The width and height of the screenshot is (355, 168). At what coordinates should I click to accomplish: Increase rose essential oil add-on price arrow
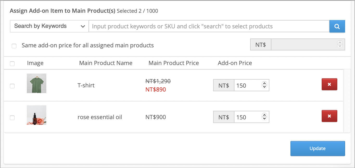point(264,115)
